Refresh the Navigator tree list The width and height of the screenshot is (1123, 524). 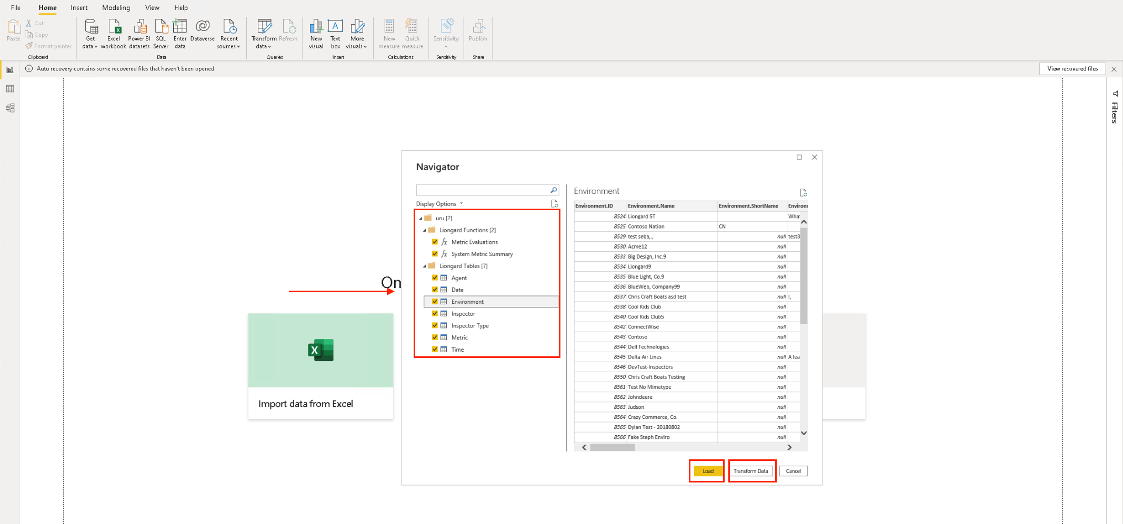pos(554,204)
